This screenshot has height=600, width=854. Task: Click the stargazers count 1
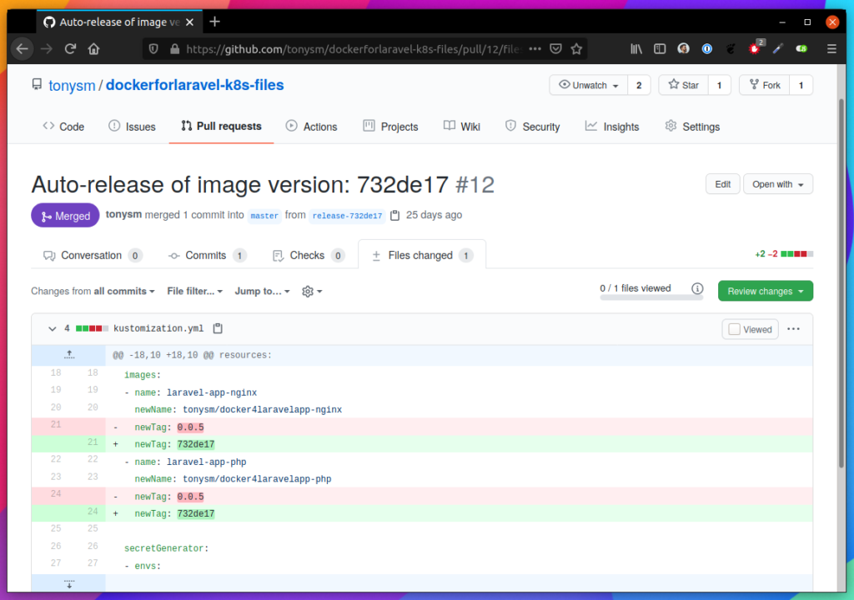point(719,85)
